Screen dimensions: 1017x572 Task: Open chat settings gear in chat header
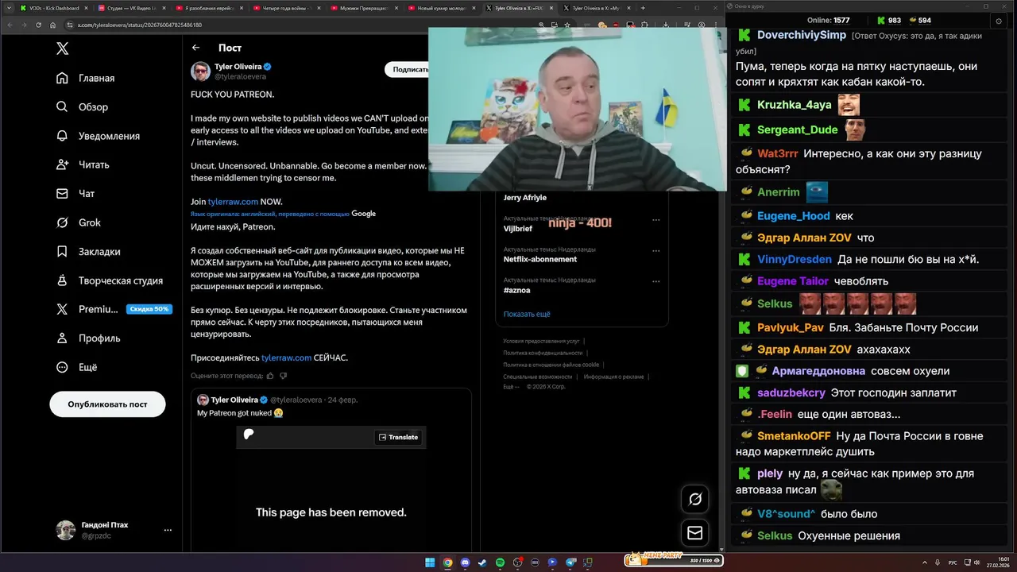[x=999, y=21]
